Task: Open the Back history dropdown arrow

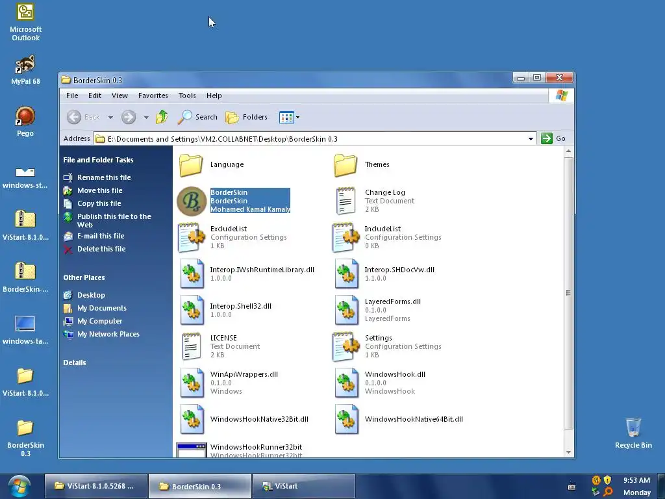Action: point(110,117)
